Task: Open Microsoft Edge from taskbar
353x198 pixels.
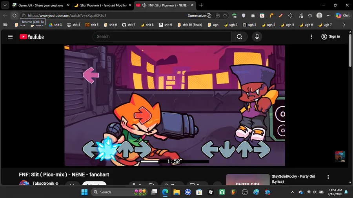Action: click(x=165, y=192)
